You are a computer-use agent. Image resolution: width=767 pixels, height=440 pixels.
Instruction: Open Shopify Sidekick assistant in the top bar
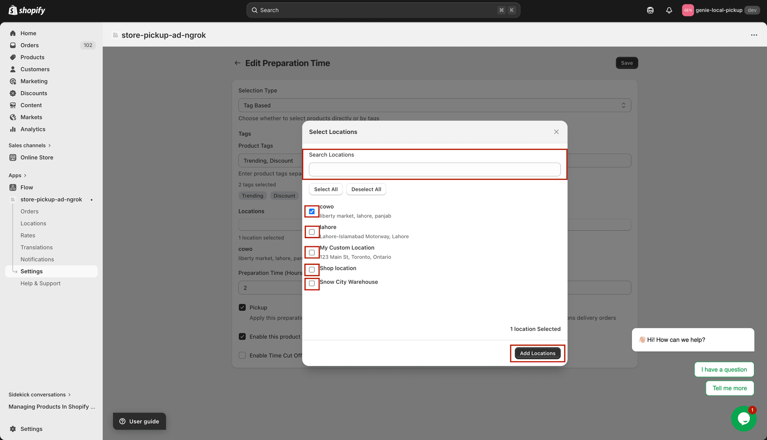click(650, 10)
